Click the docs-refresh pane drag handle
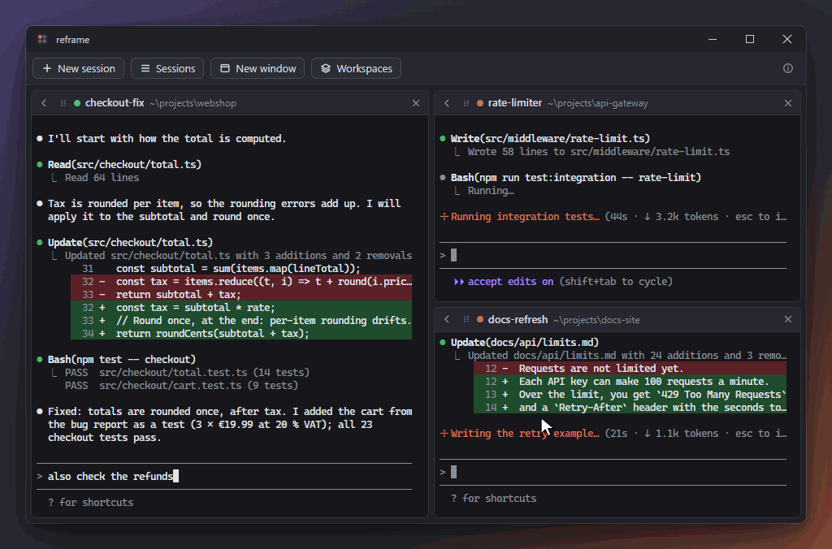 coord(466,319)
